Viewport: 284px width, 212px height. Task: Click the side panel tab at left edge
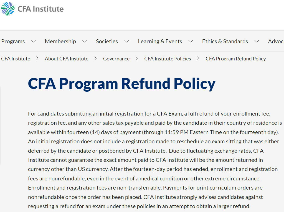(0, 125)
